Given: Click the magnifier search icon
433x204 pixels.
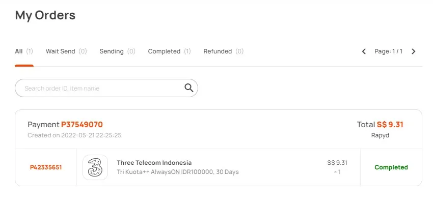Looking at the screenshot, I should 189,88.
